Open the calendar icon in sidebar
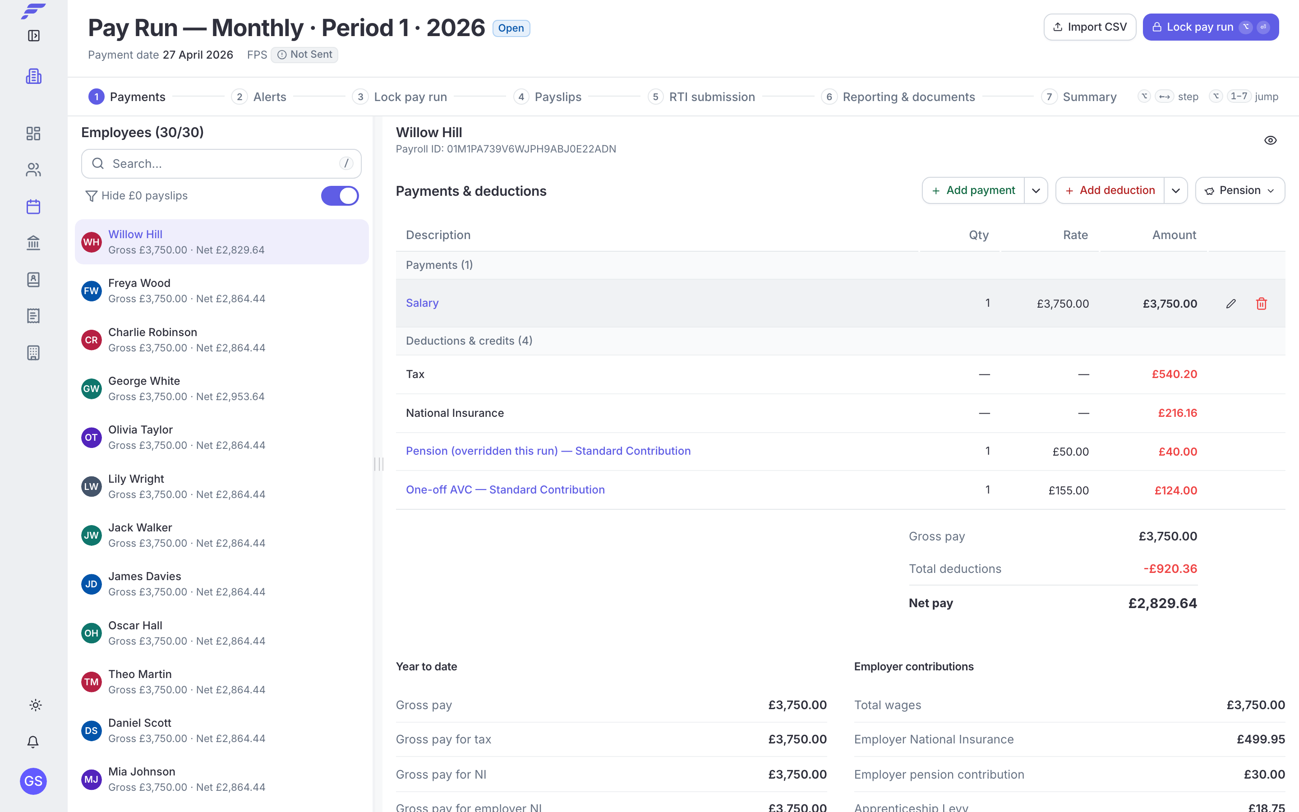1299x812 pixels. pyautogui.click(x=33, y=207)
